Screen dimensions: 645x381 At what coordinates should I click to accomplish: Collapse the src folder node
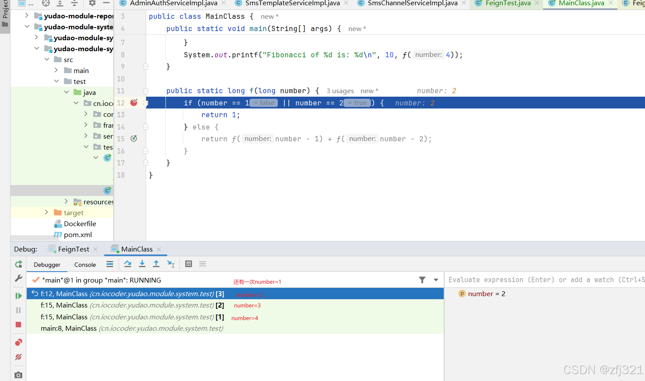pos(47,59)
